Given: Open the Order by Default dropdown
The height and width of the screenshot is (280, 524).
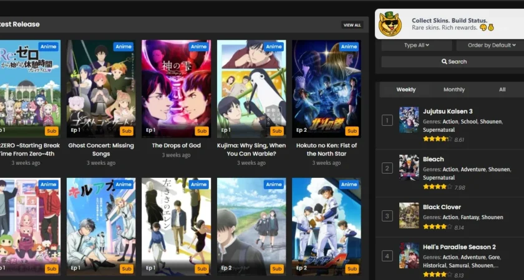Looking at the screenshot, I should click(492, 45).
